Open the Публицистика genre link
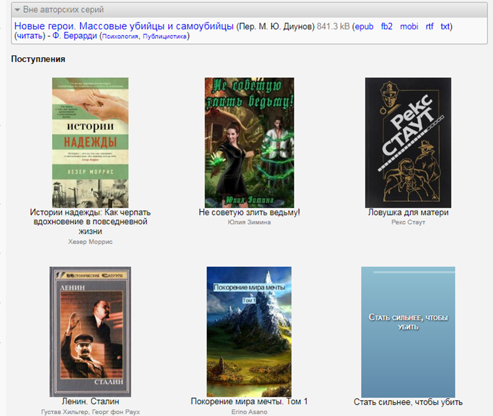 click(165, 36)
